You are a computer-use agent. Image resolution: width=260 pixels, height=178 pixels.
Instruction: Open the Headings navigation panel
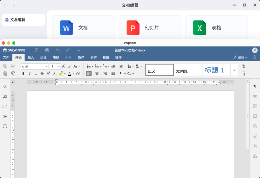point(5,116)
